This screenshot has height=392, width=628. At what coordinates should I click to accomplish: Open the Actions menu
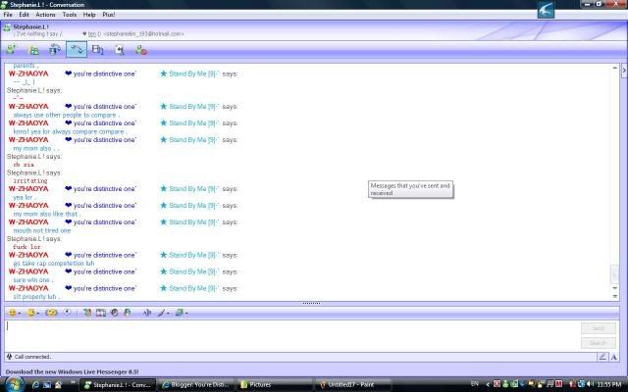[45, 15]
